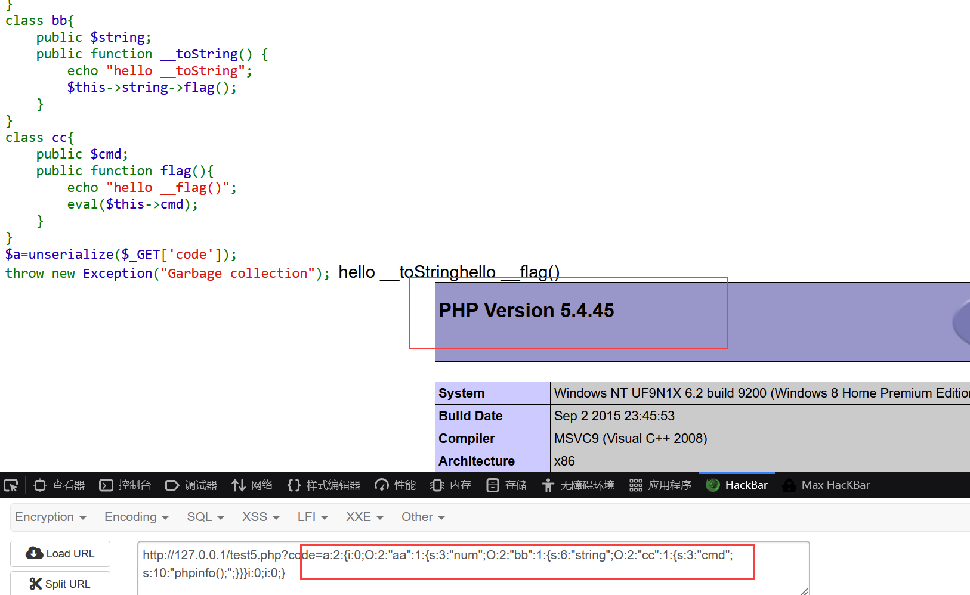970x595 pixels.
Task: Click the Split URL button
Action: coord(60,583)
